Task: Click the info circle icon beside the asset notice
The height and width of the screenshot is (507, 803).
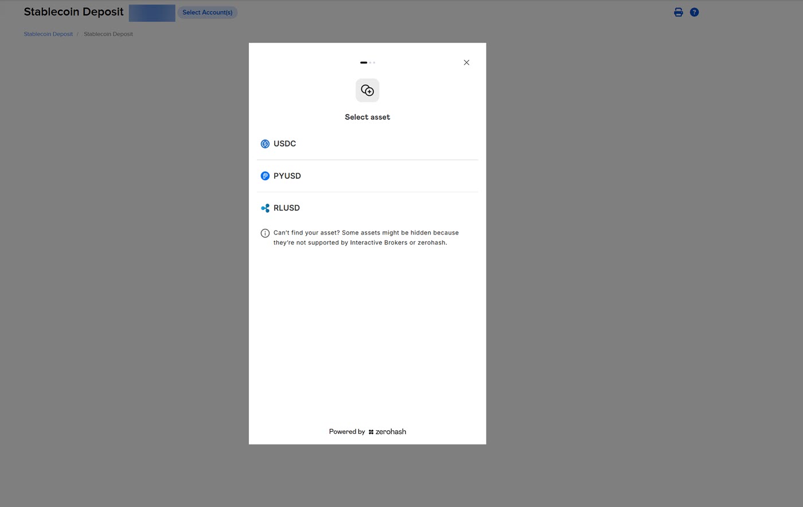Action: (265, 233)
